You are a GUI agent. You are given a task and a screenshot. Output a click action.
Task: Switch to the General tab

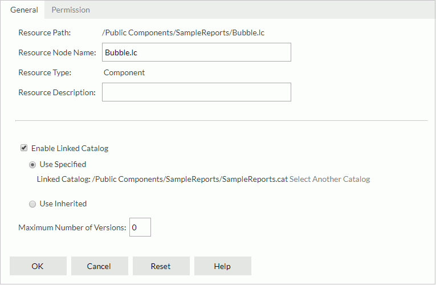point(24,10)
